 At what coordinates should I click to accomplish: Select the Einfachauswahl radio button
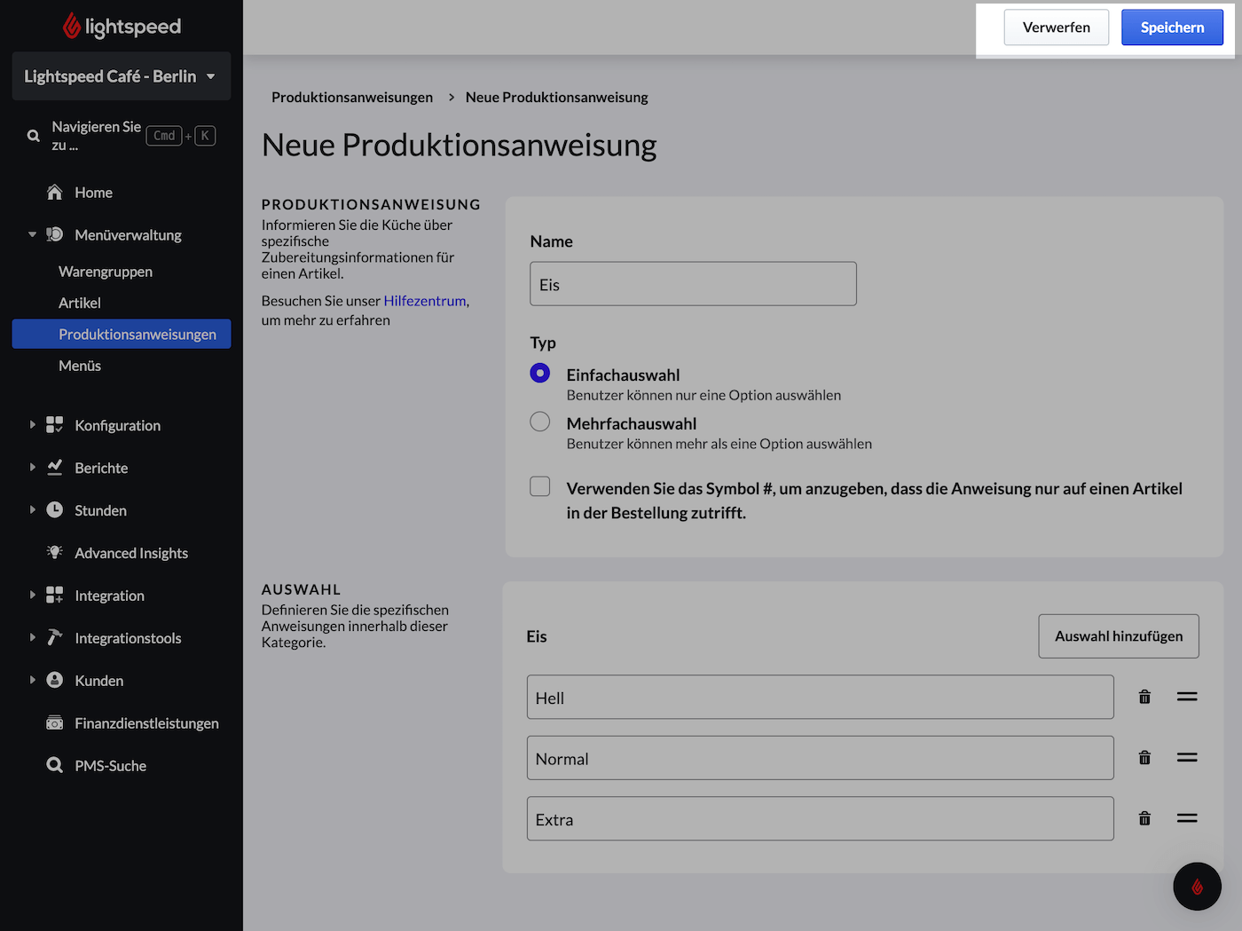point(539,373)
